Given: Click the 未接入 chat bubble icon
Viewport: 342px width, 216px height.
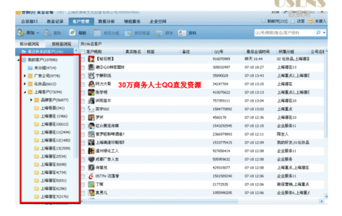Looking at the screenshot, I should click(310, 21).
